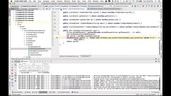
Task: Toggle soft-wrap in console sidebar
Action: [15, 73]
